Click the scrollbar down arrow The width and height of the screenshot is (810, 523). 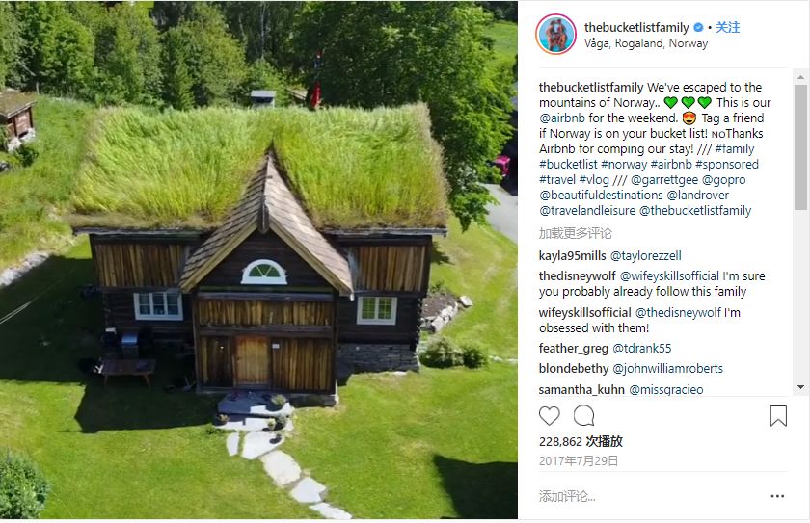tap(800, 387)
